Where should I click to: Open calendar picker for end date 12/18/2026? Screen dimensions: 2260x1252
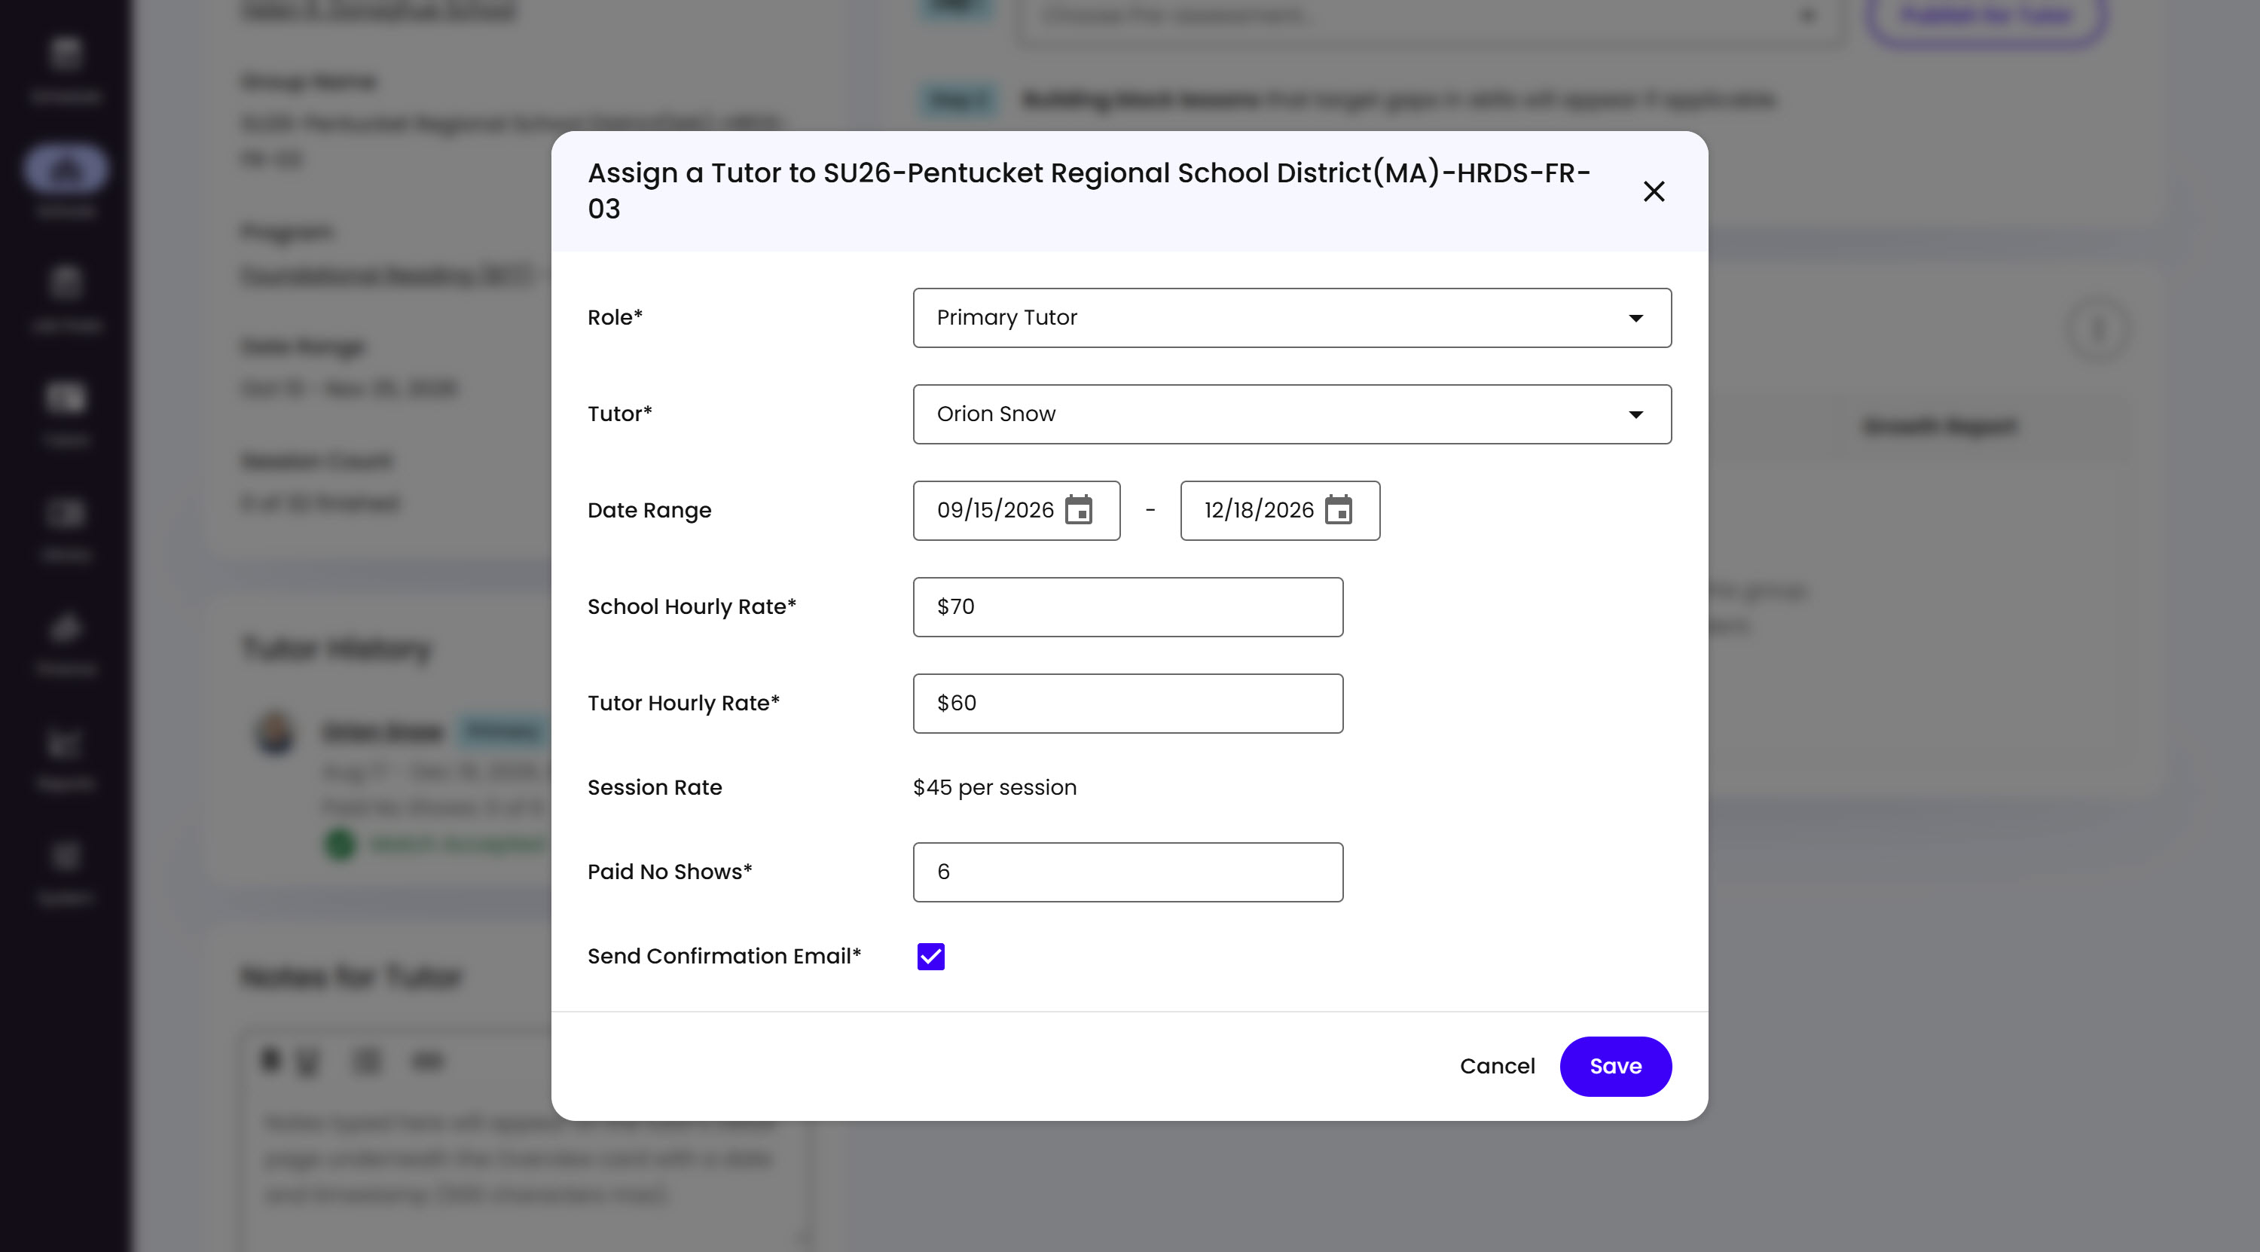tap(1338, 510)
